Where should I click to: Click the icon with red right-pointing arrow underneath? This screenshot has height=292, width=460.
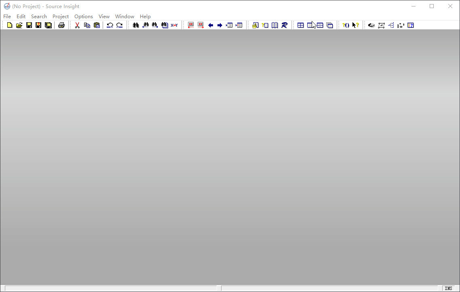point(200,25)
